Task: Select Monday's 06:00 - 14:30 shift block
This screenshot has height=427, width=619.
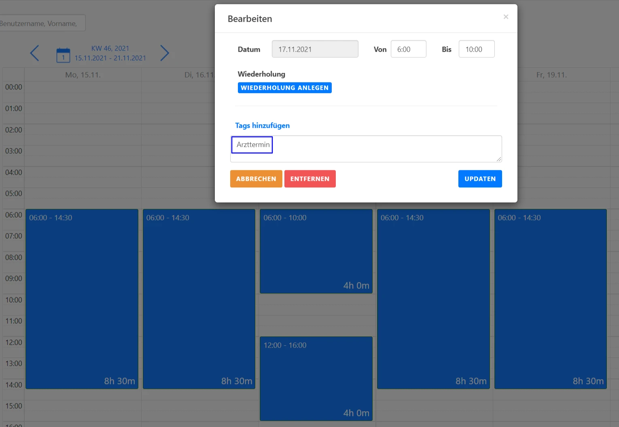Action: 82,299
